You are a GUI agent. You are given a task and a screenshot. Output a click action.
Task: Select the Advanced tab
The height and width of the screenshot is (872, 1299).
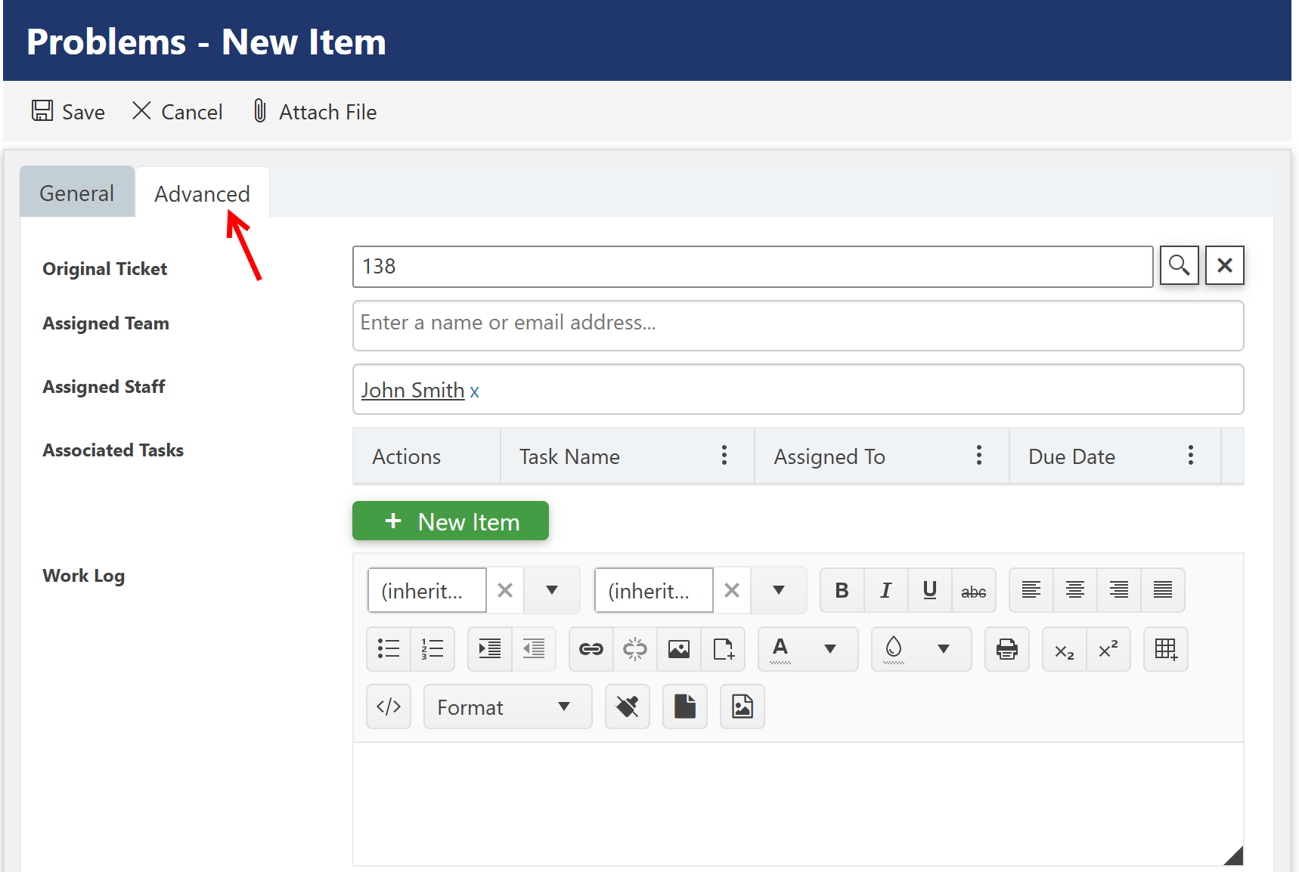click(202, 193)
